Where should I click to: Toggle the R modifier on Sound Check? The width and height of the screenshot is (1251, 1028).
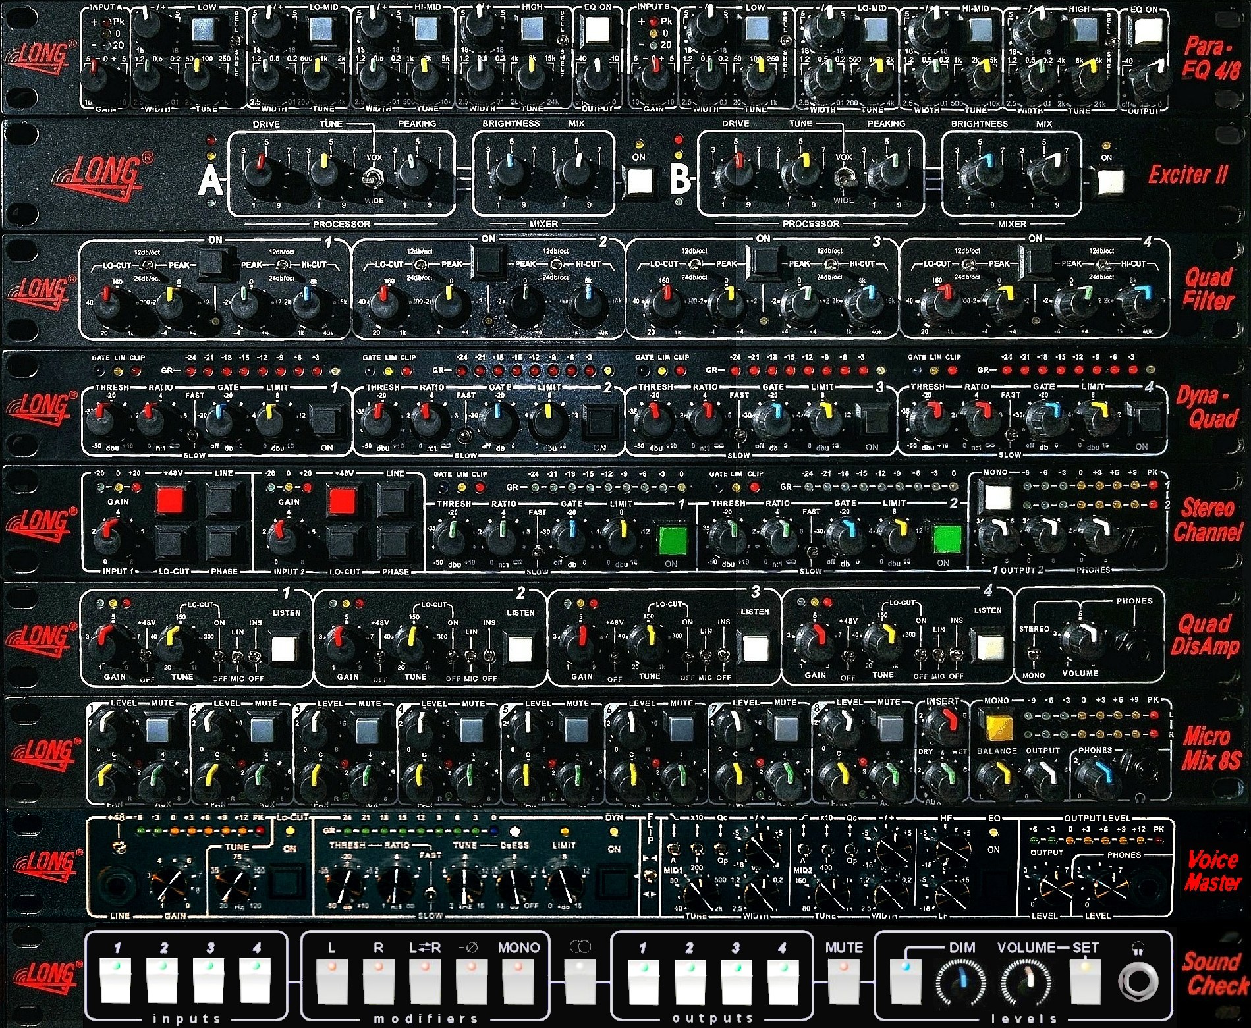click(378, 980)
